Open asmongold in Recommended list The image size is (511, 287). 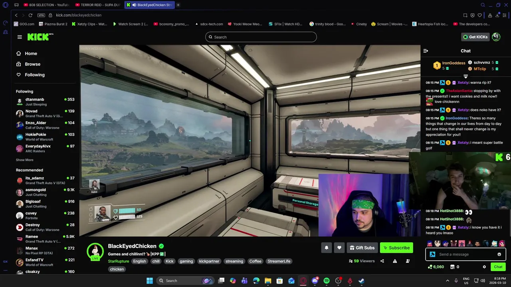point(45,192)
